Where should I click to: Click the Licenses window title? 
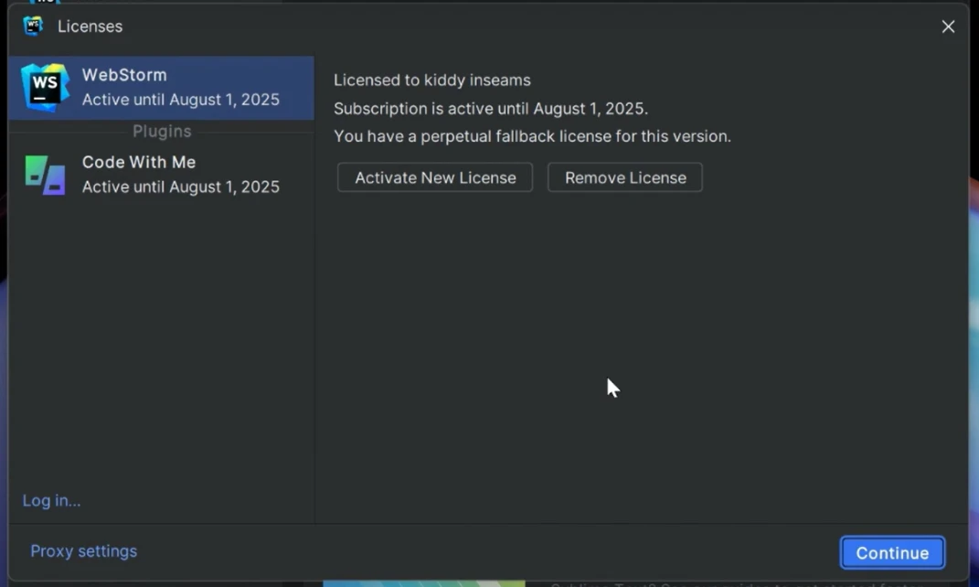[90, 27]
